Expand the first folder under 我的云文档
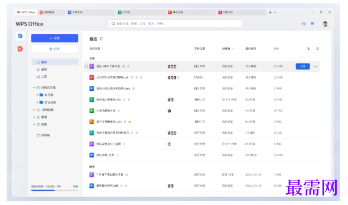Image resolution: width=348 pixels, height=205 pixels. [37, 95]
